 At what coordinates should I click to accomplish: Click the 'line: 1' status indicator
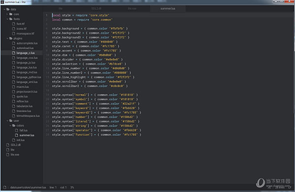click(53, 188)
